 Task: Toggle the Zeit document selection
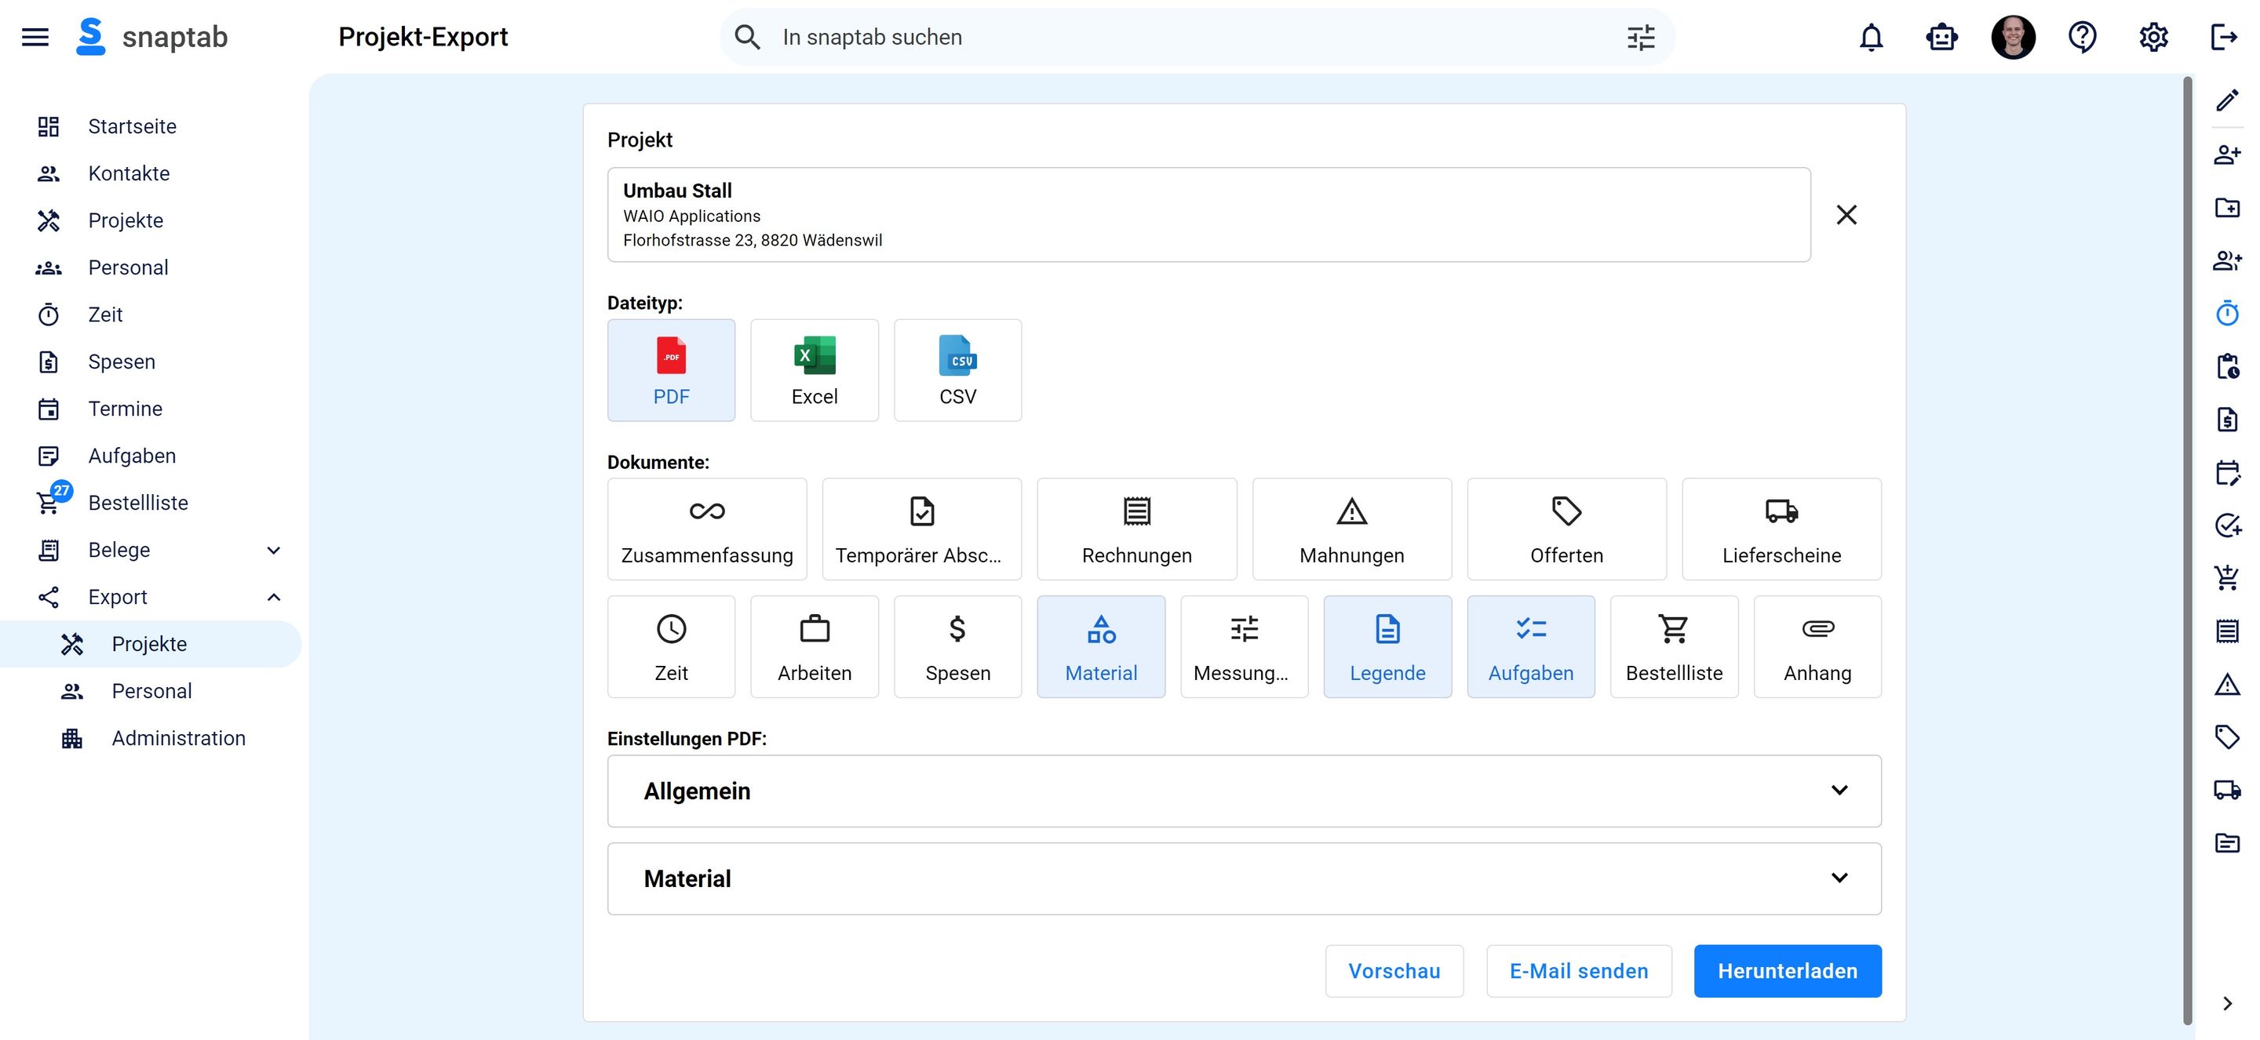click(670, 647)
